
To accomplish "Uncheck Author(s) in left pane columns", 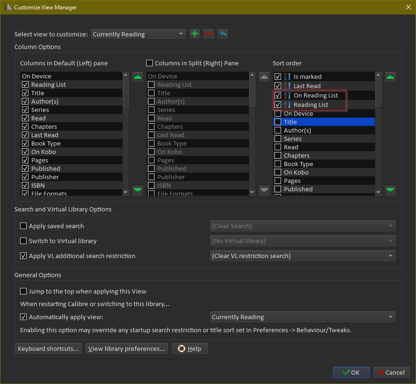I will click(25, 101).
